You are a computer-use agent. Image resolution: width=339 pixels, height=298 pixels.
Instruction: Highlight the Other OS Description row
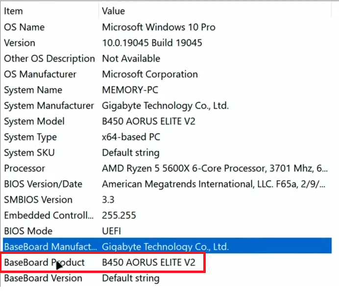pos(49,58)
